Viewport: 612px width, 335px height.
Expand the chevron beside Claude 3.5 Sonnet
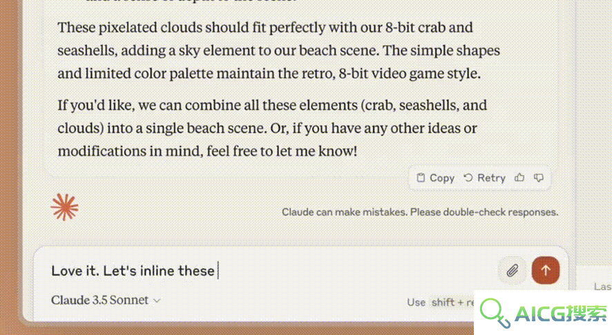coord(157,301)
